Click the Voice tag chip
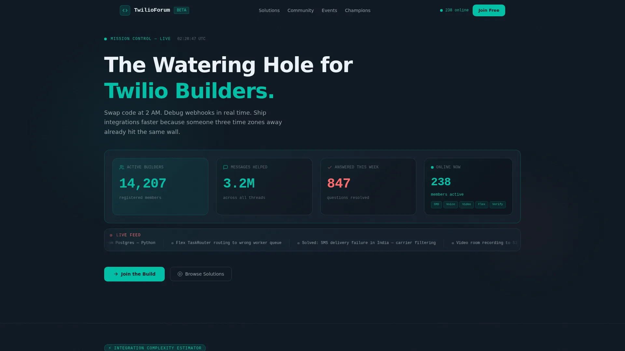 pyautogui.click(x=451, y=204)
